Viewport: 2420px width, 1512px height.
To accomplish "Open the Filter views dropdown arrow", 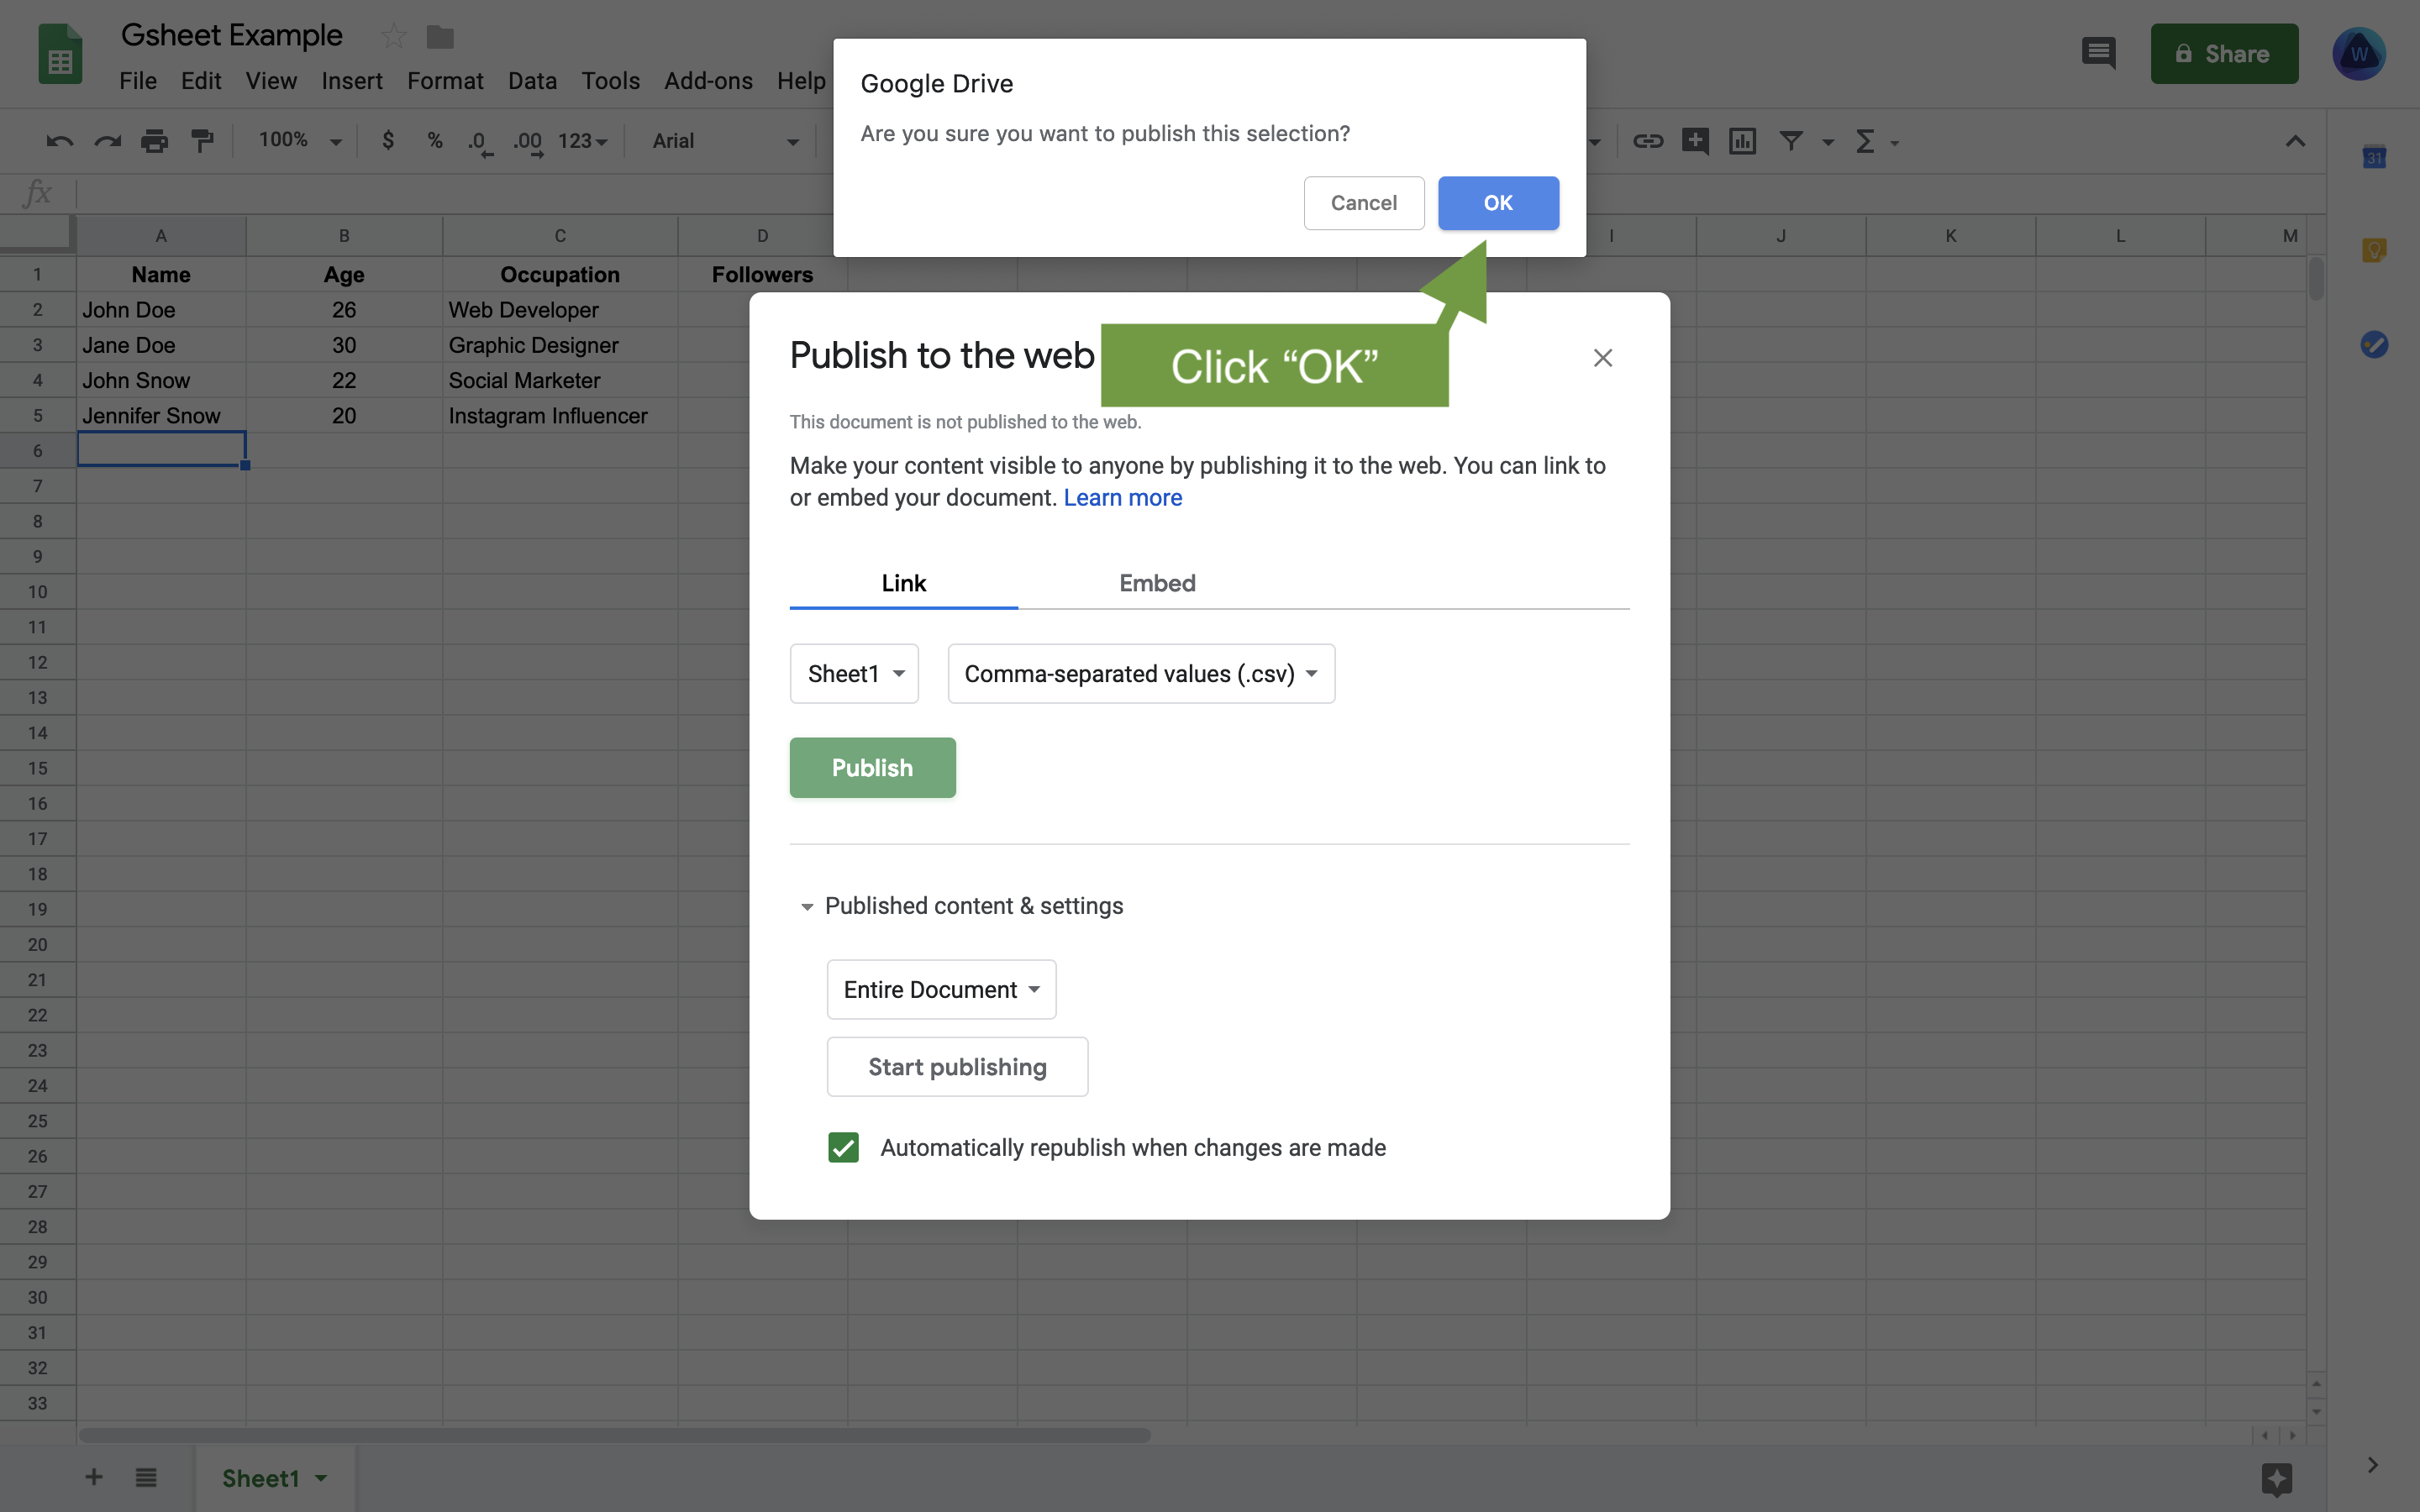I will click(1828, 142).
